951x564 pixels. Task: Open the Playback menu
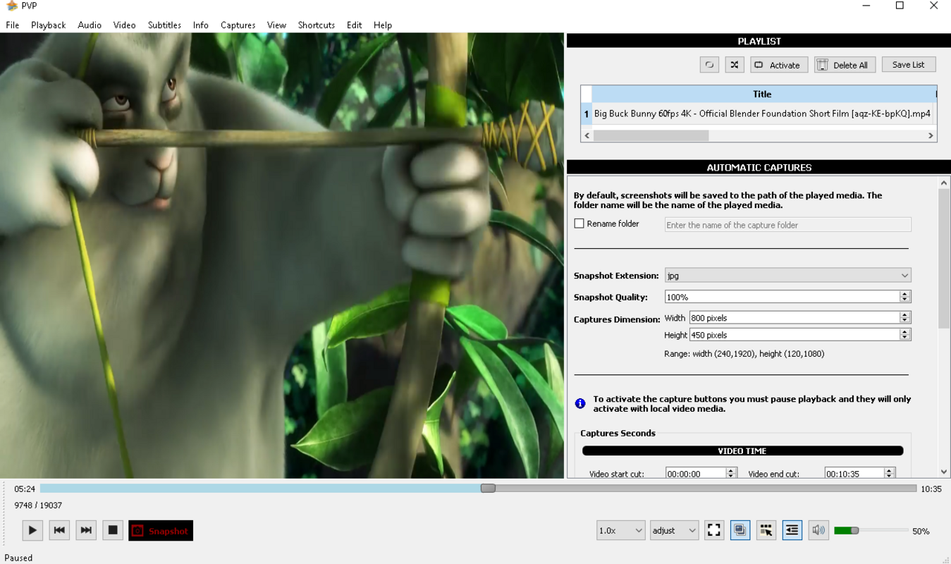[48, 25]
